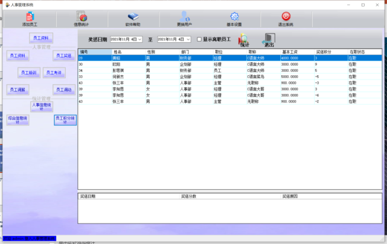Select the employee row 彭思琪
The image size is (387, 244).
(122, 70)
